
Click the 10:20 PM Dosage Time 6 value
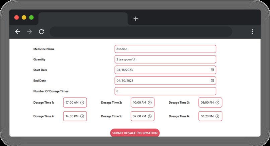(x=207, y=116)
